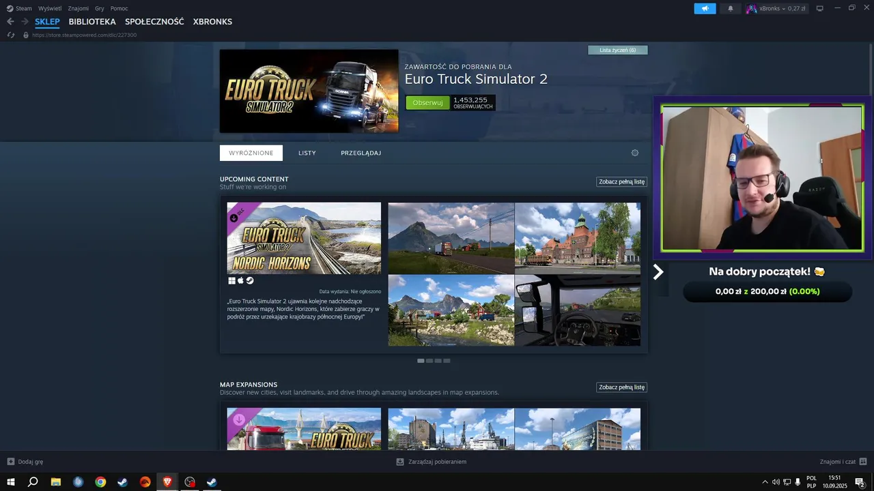The height and width of the screenshot is (491, 874).
Task: Click the taskbar volume speaker icon
Action: coord(776,482)
